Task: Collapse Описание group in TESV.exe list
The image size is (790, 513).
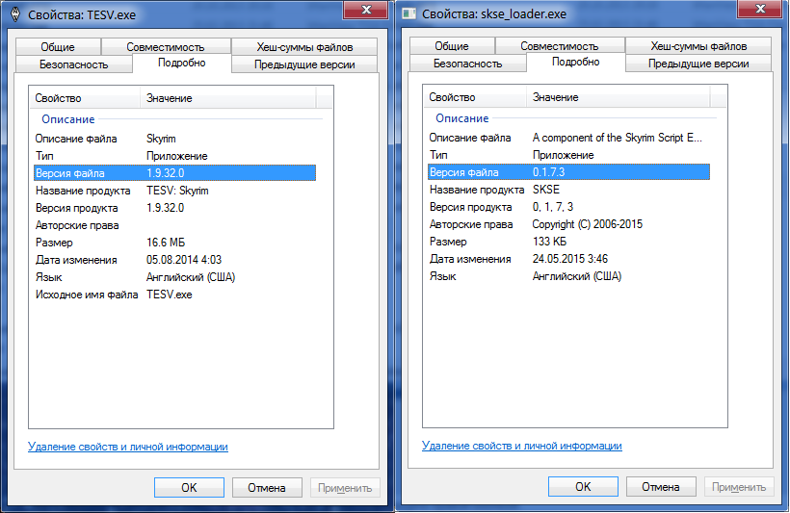Action: click(x=68, y=119)
